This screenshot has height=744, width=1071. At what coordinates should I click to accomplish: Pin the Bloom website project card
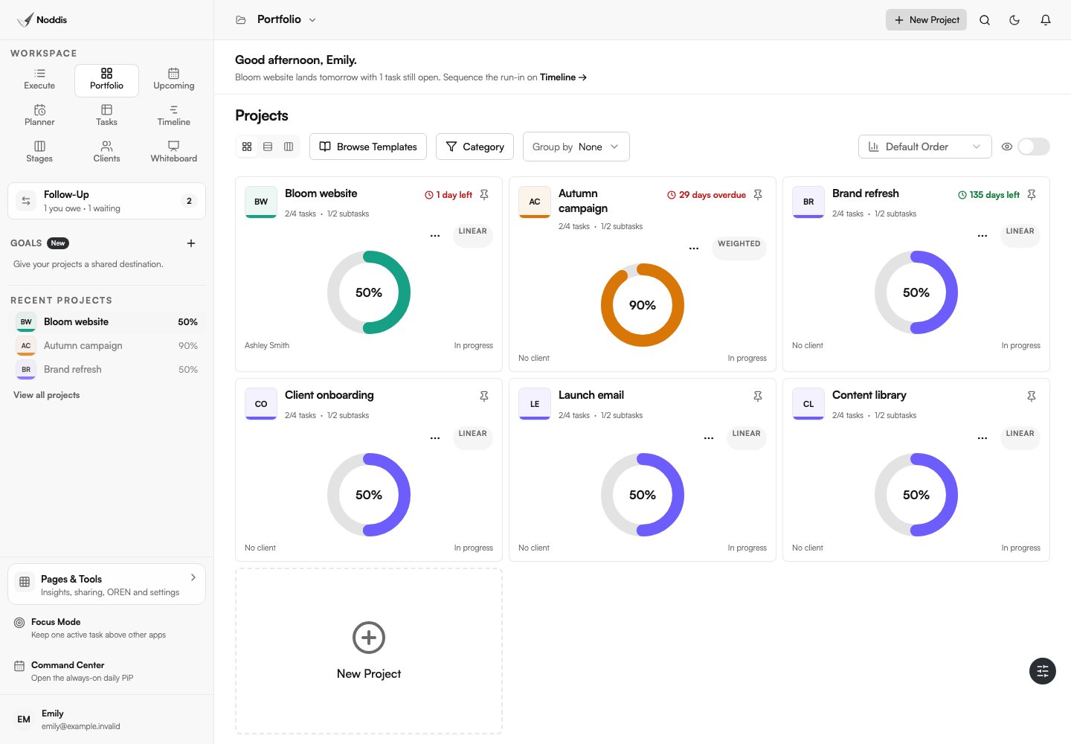[484, 195]
